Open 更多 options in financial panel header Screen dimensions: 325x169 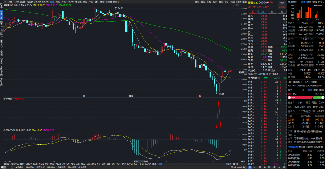[320, 2]
